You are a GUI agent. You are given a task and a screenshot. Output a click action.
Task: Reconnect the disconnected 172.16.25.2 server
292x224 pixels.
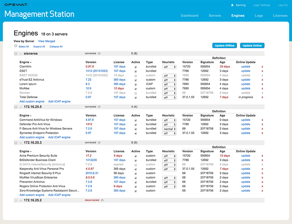pyautogui.click(x=102, y=200)
